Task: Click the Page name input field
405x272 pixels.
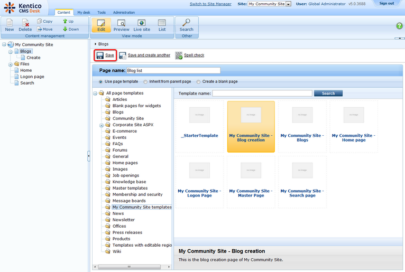Action: tap(173, 70)
